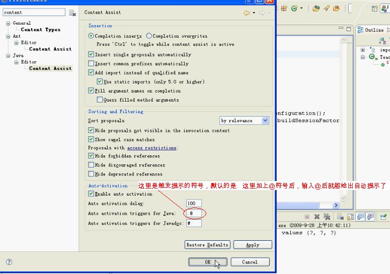Click the New Java Package toolbar icon
Viewport: 390px width, 274px height.
coord(284,9)
